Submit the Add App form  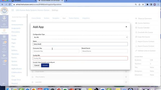click(x=45, y=65)
